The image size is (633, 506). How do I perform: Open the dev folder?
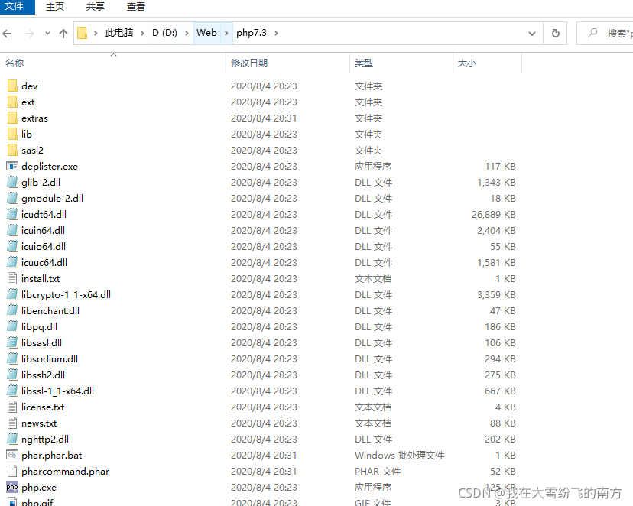29,86
